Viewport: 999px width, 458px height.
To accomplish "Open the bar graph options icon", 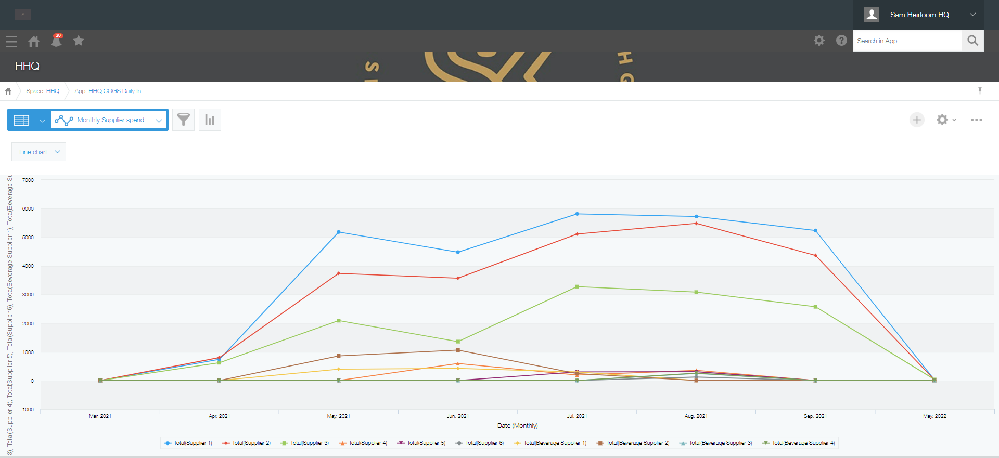I will 210,120.
